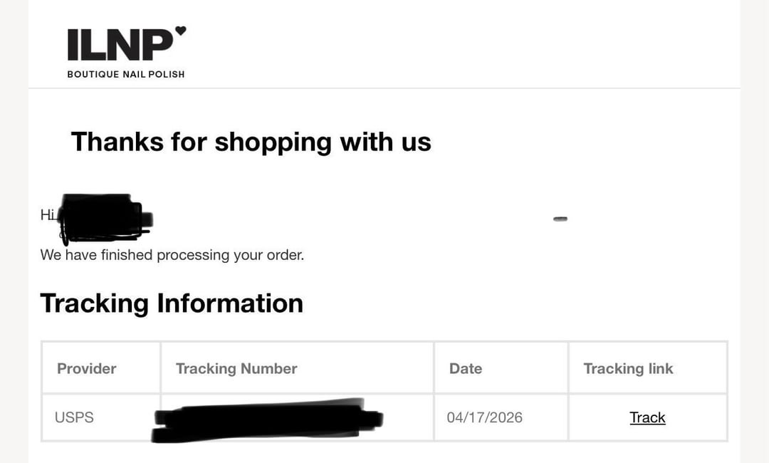Select the 04/17/2026 date cell

[485, 417]
